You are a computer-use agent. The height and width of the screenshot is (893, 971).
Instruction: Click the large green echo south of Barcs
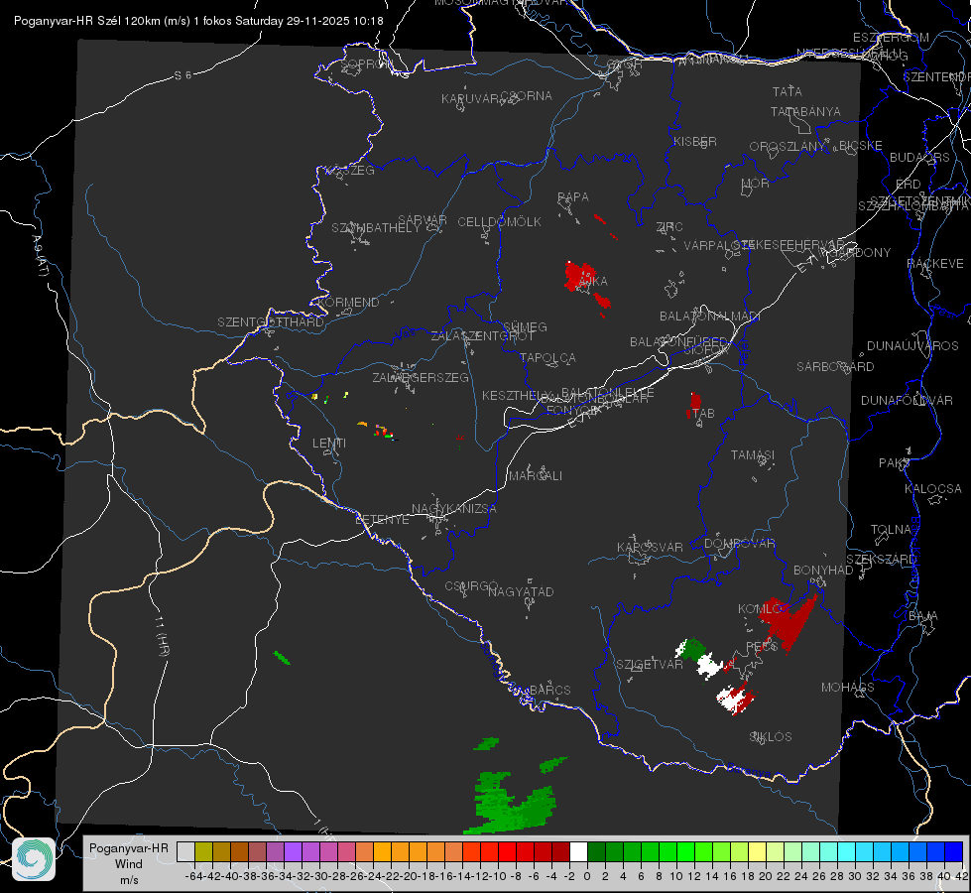(510, 804)
